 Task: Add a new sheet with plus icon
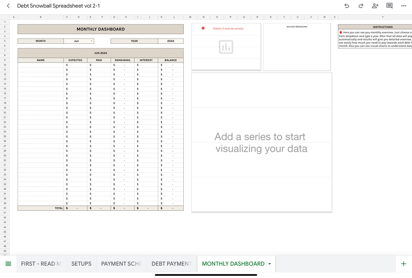click(403, 264)
